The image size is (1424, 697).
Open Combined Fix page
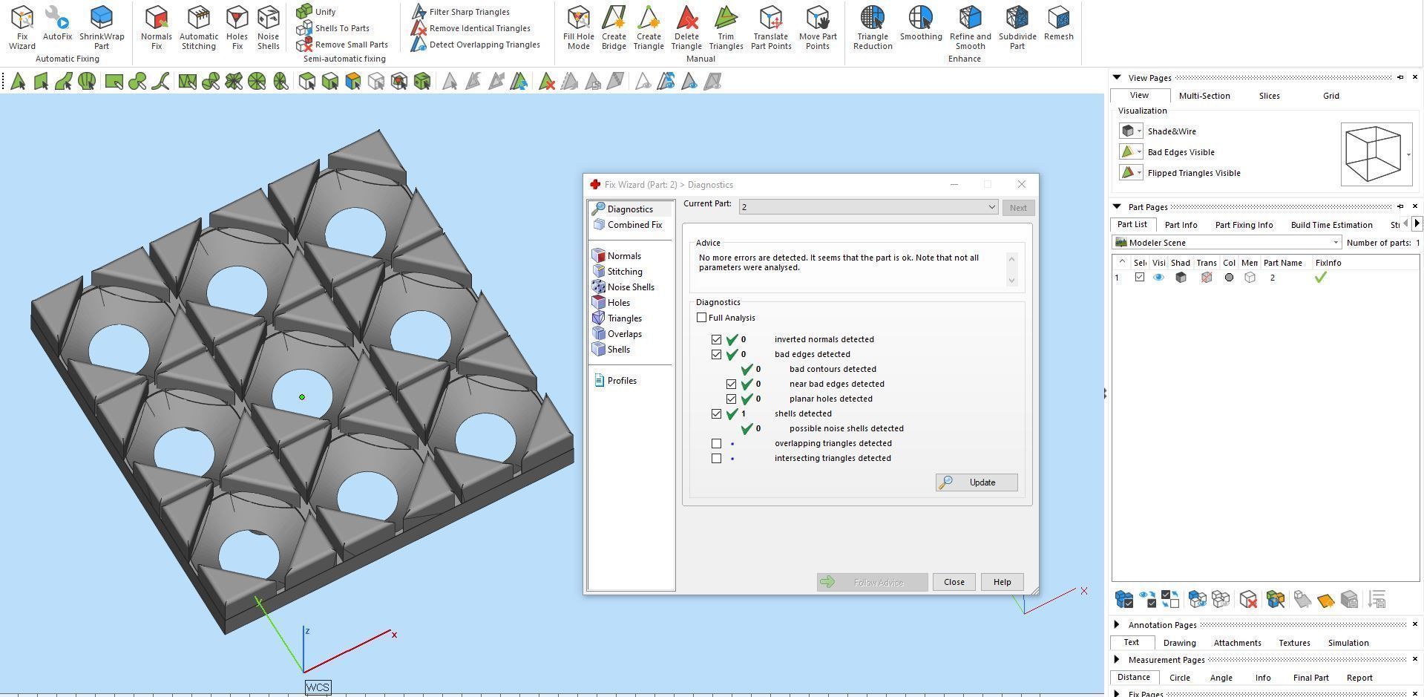[x=628, y=225]
